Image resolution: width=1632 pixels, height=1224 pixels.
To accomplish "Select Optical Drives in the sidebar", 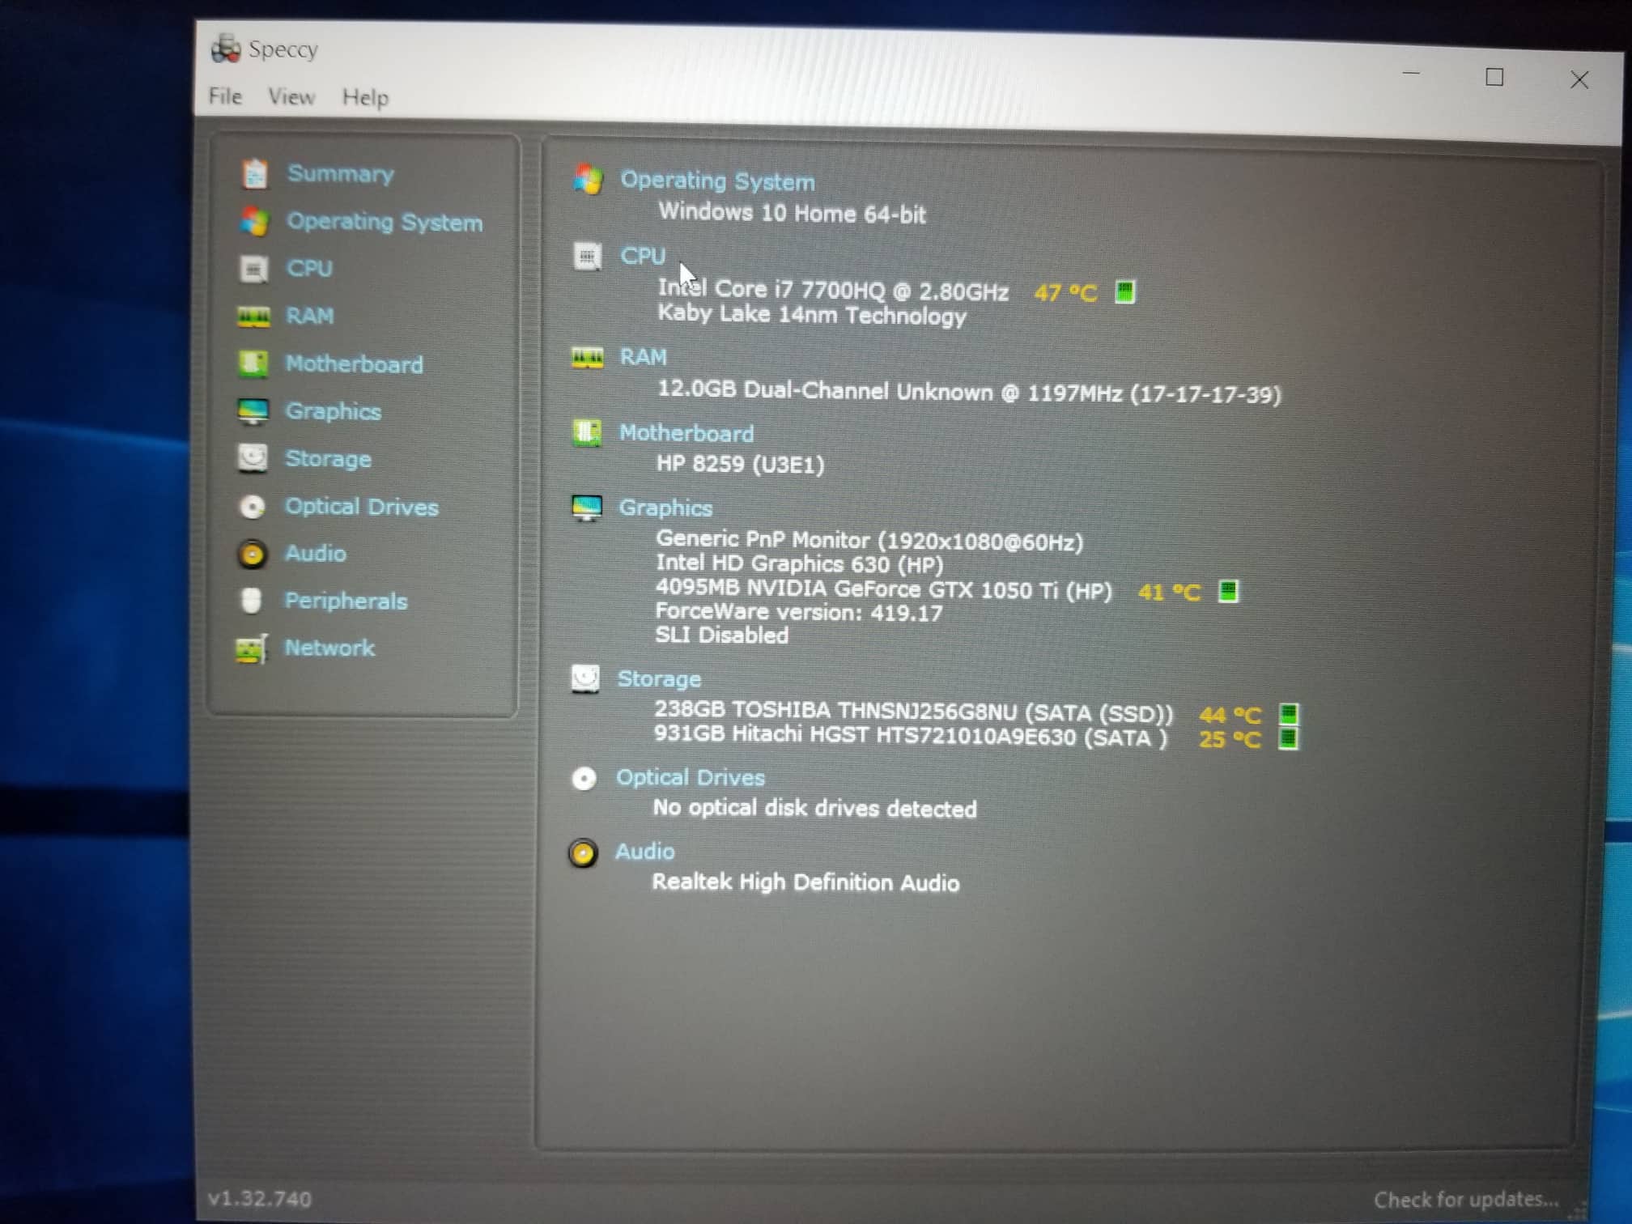I will tap(361, 508).
